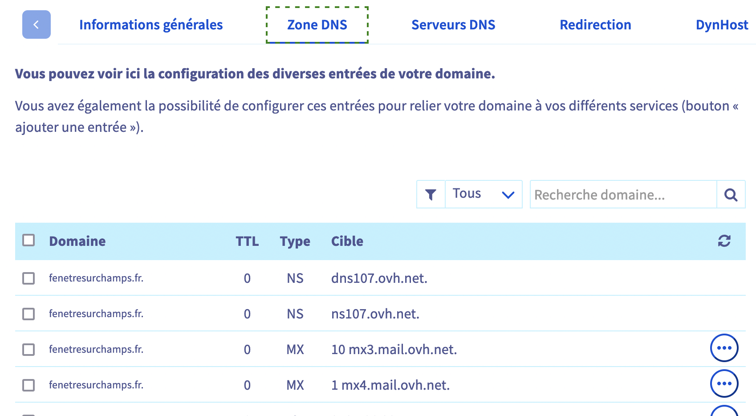Toggle the select-all checkbox in header
Screen dimensions: 756x416
click(x=28, y=241)
